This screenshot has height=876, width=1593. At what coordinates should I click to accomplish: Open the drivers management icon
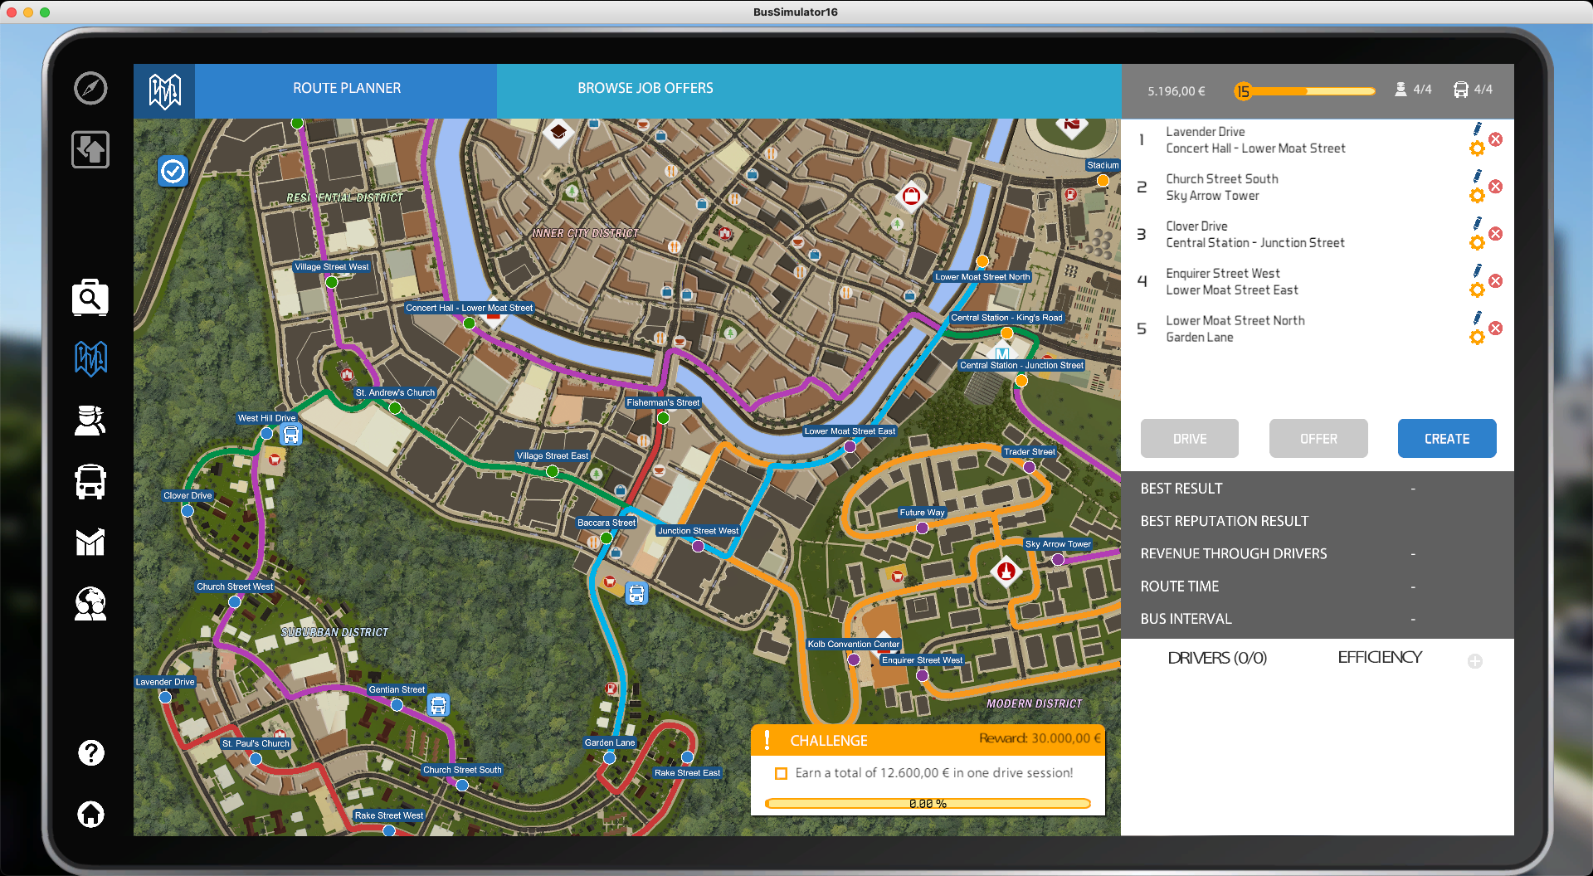pos(90,421)
